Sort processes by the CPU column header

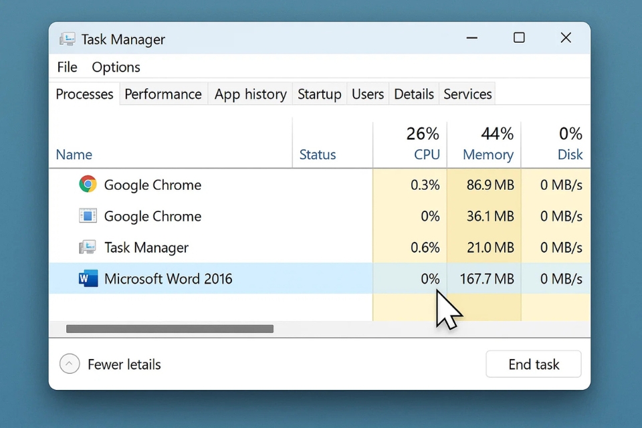click(x=426, y=154)
